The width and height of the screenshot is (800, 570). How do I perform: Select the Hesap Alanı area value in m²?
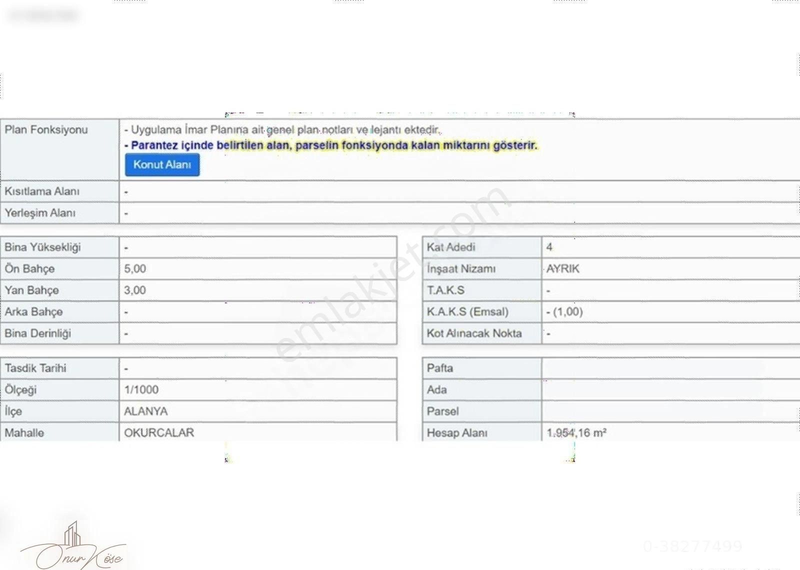coord(576,433)
